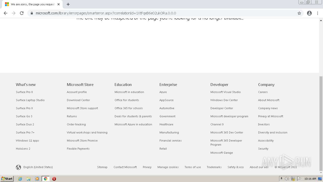Screen dimensions: 323x182
Task: Open the Surface Go 3 link
Action: coord(24,116)
